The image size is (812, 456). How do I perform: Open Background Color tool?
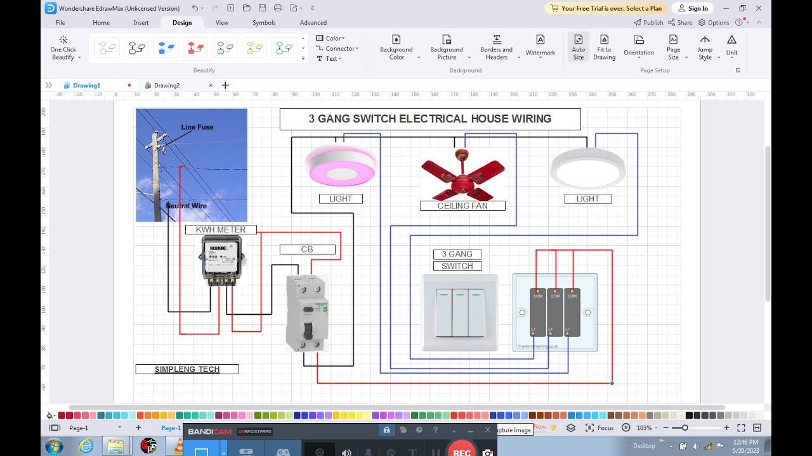tap(396, 48)
